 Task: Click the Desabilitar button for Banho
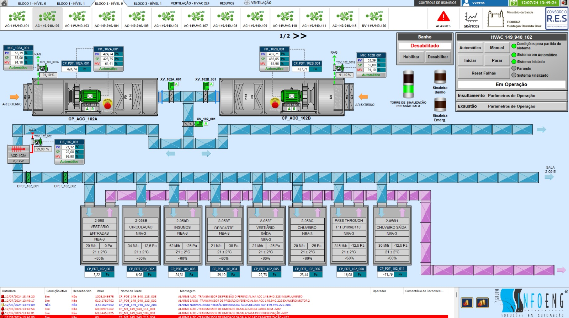pos(438,57)
